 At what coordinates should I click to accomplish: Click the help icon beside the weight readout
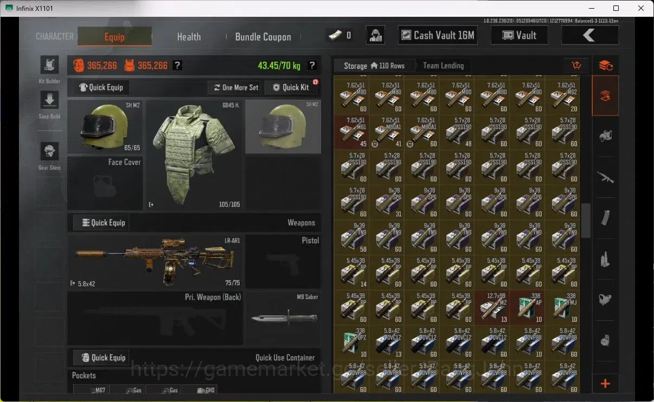(312, 66)
